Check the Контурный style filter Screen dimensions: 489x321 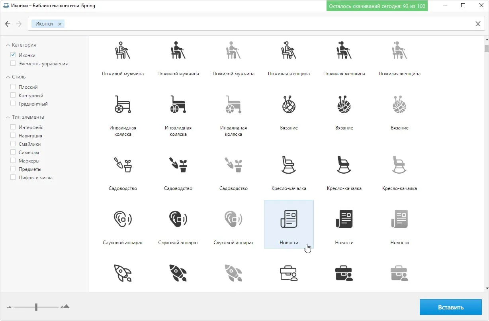coord(13,95)
